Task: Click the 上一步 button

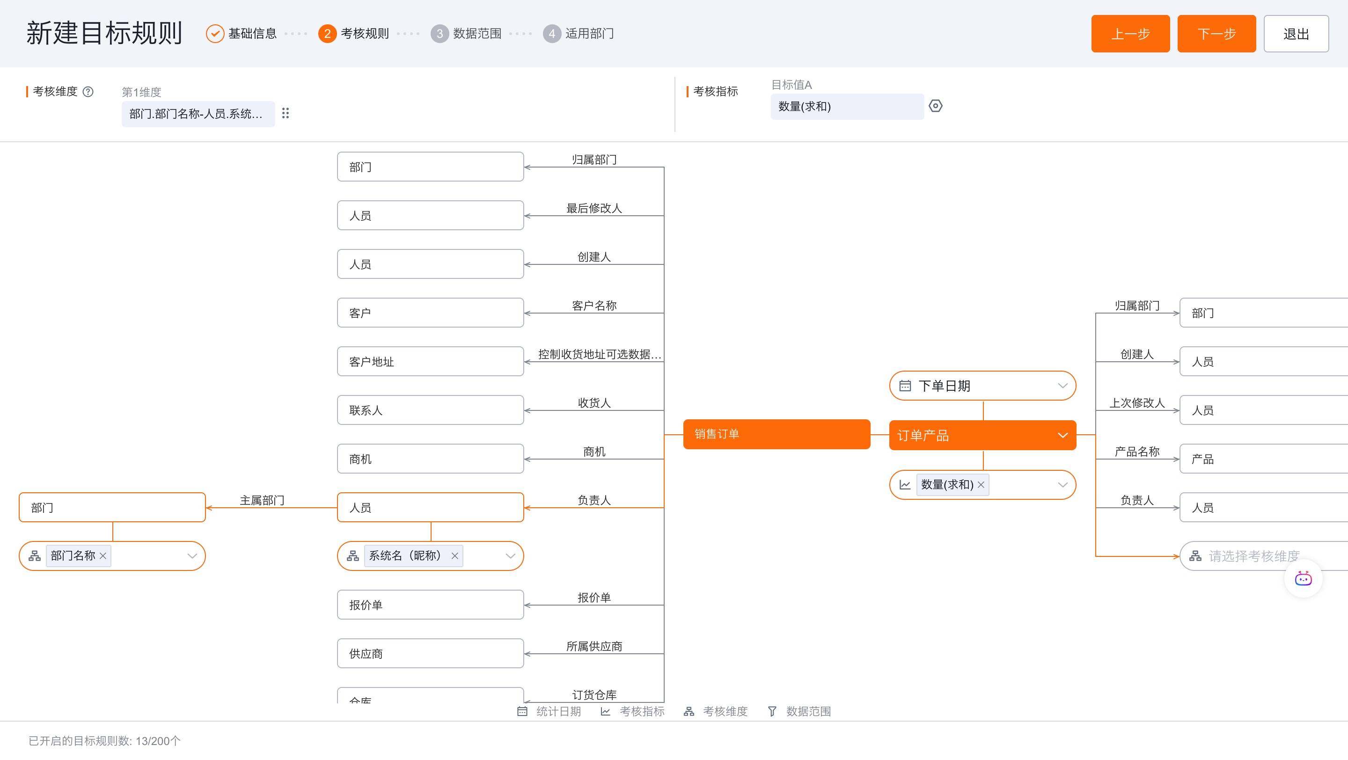Action: pos(1130,34)
